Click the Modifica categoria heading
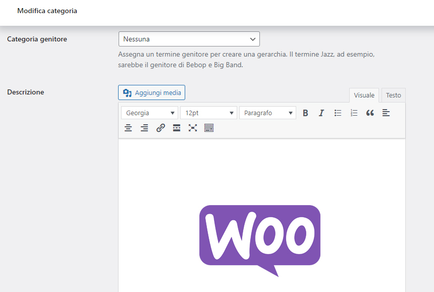Viewport: 434px width, 292px height. pyautogui.click(x=47, y=11)
